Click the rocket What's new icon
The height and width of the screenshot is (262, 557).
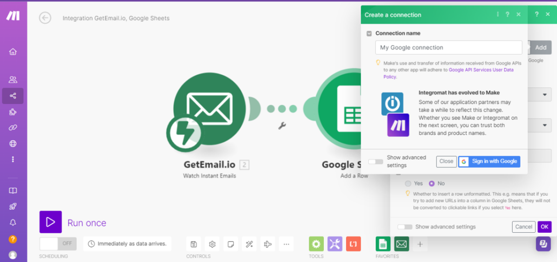pos(13,207)
